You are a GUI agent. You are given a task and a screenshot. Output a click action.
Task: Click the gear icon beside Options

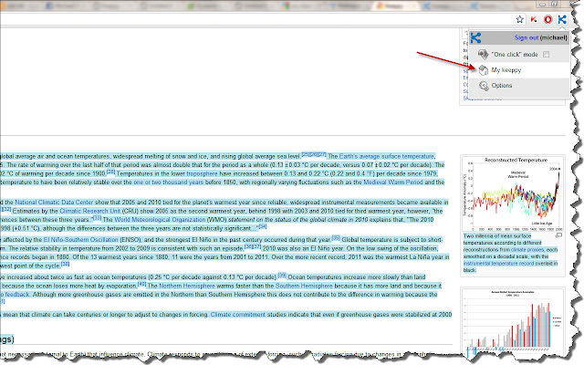tap(484, 86)
